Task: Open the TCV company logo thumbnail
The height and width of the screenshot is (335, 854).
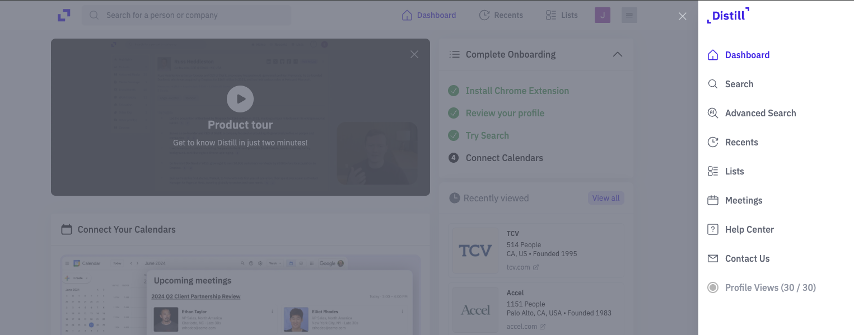Action: click(475, 250)
